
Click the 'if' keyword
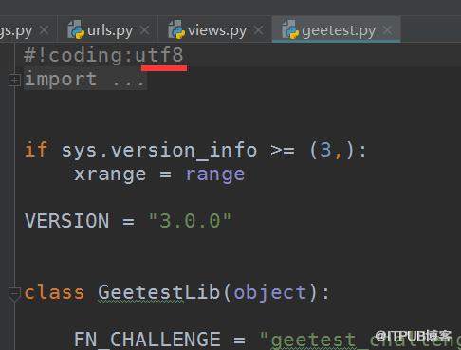[x=36, y=150]
